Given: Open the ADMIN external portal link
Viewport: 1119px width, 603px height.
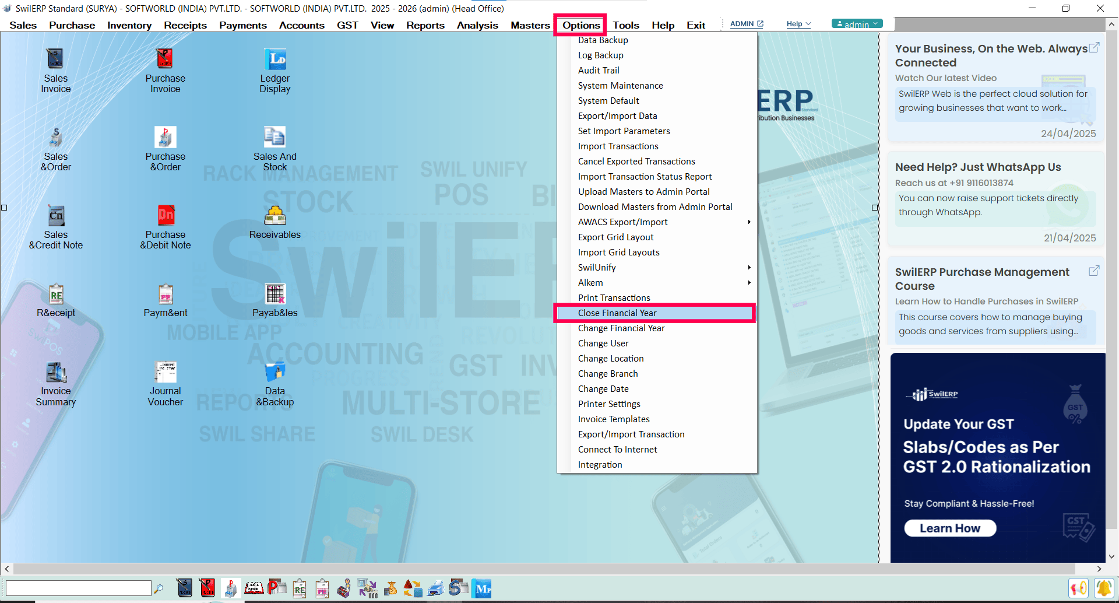Looking at the screenshot, I should pyautogui.click(x=746, y=24).
